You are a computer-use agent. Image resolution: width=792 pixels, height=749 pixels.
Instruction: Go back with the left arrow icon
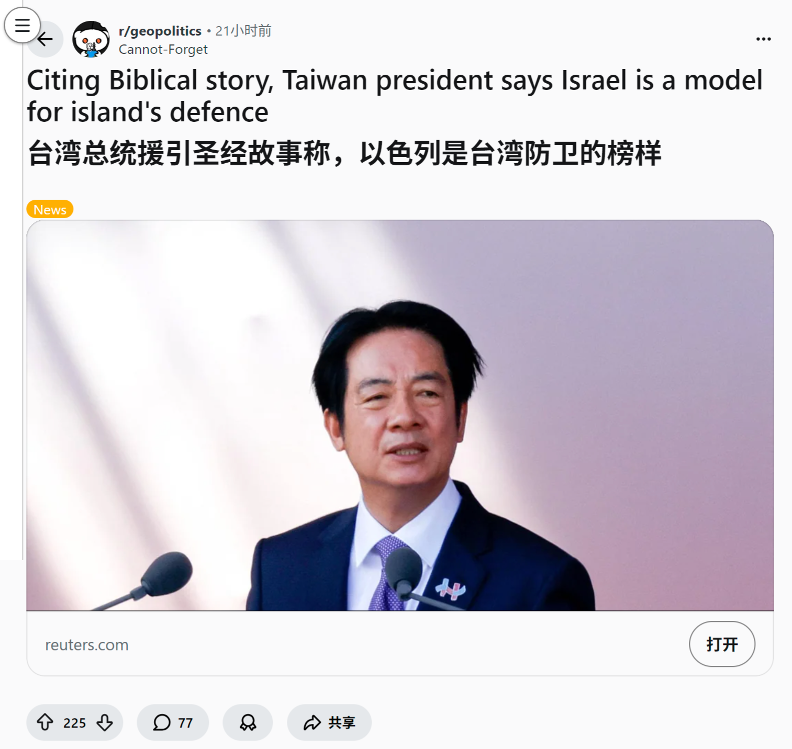click(46, 39)
